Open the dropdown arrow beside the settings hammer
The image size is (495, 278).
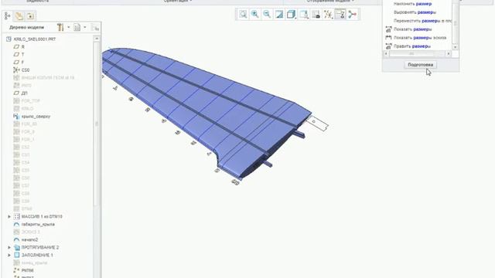[69, 28]
